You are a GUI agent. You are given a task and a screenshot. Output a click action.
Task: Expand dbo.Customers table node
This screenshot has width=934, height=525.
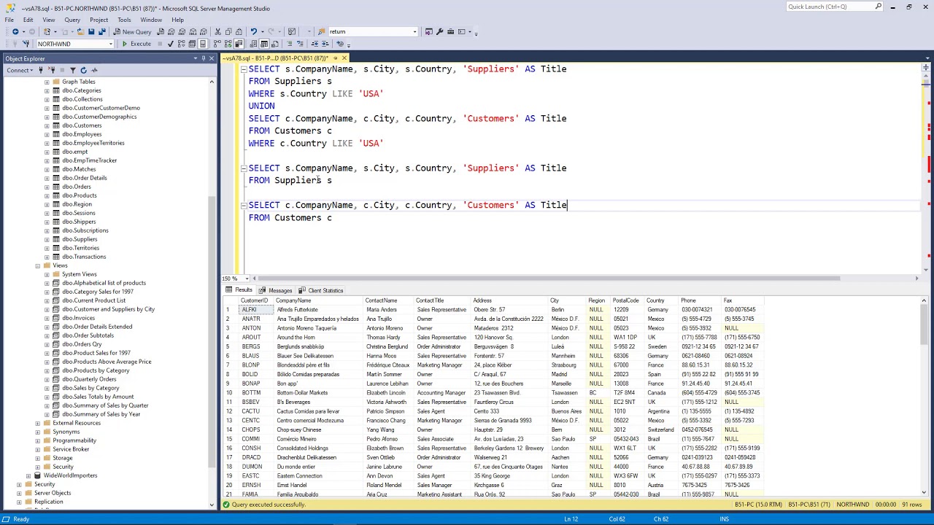(47, 125)
